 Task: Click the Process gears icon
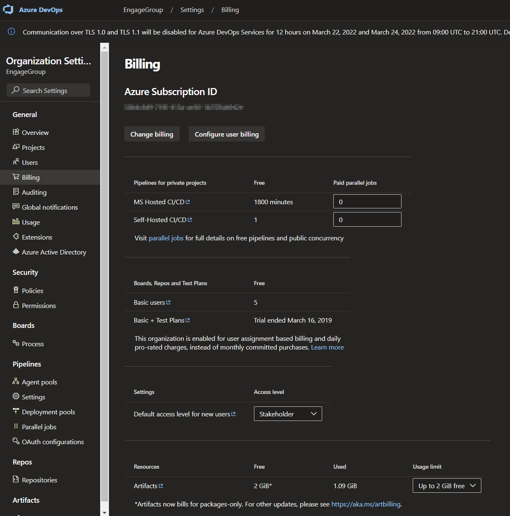click(x=16, y=343)
